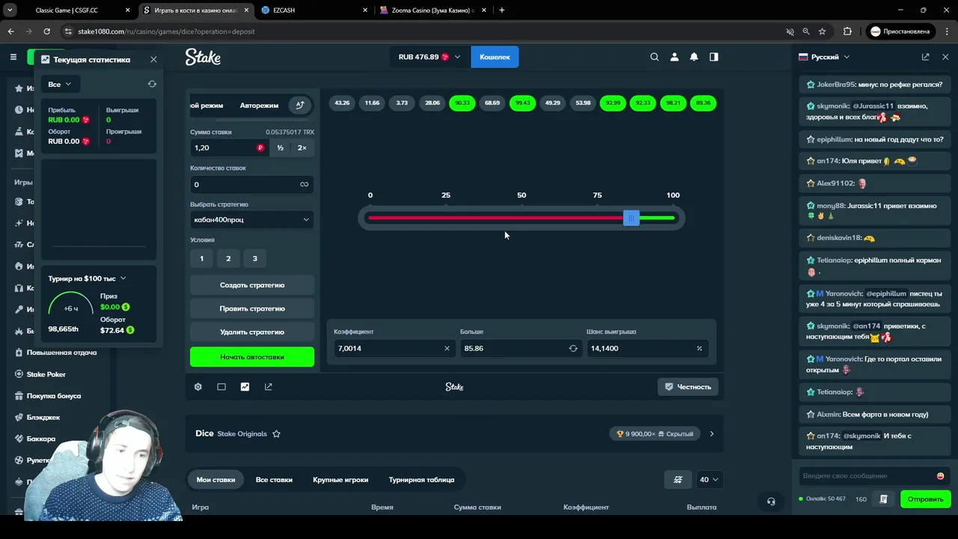The height and width of the screenshot is (539, 958).
Task: Click Удалить стратегию button
Action: click(252, 332)
